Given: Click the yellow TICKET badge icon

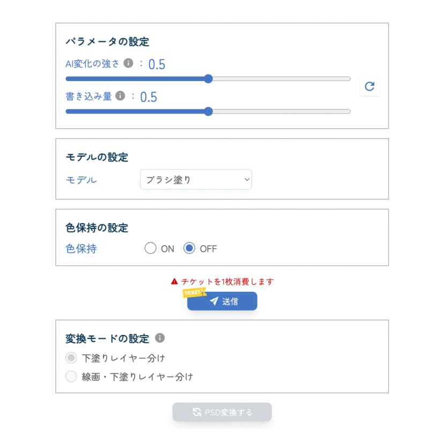Looking at the screenshot, I should coord(195,293).
